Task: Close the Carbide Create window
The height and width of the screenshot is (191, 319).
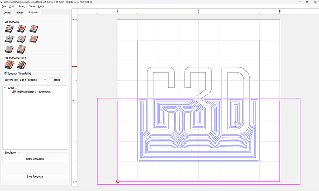Action: (315, 2)
